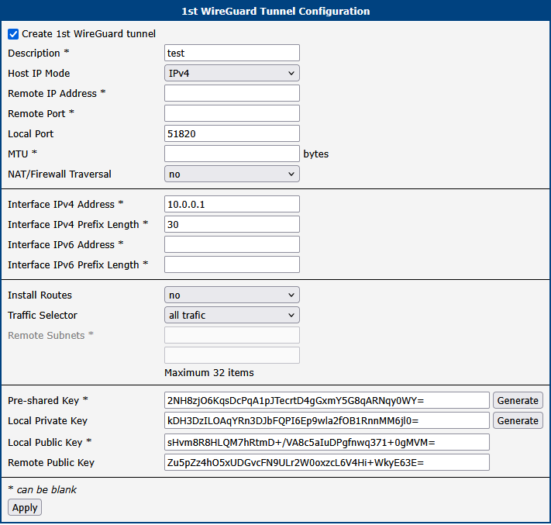Click the Local Port field
The width and height of the screenshot is (551, 525).
232,133
